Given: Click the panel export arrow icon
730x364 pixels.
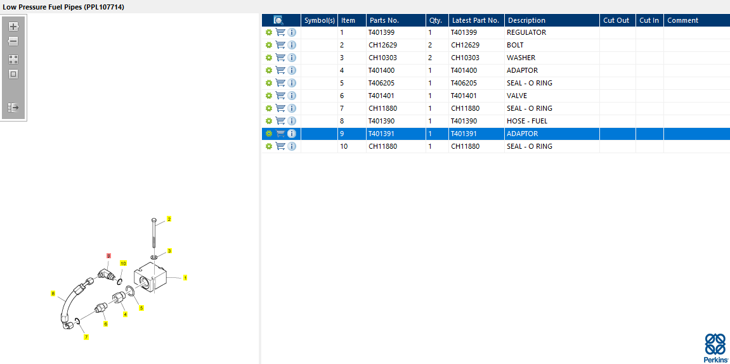Looking at the screenshot, I should tap(13, 108).
